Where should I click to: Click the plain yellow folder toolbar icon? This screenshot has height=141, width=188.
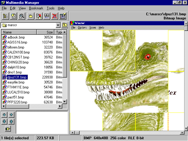click(31, 16)
